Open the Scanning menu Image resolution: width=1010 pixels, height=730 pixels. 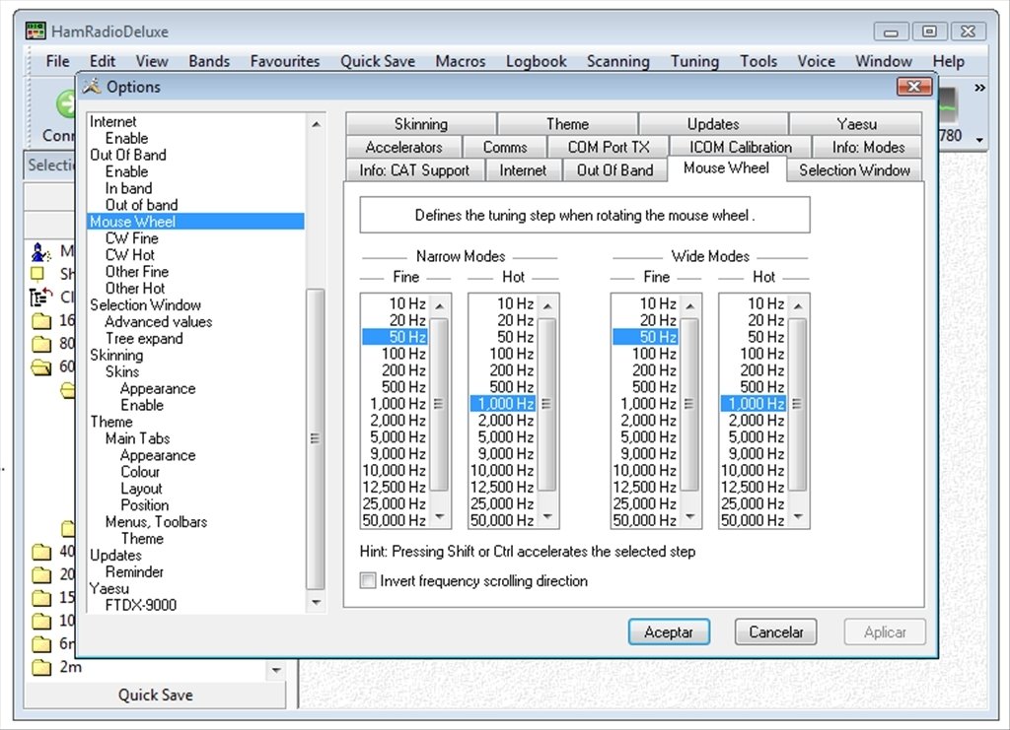click(x=618, y=61)
